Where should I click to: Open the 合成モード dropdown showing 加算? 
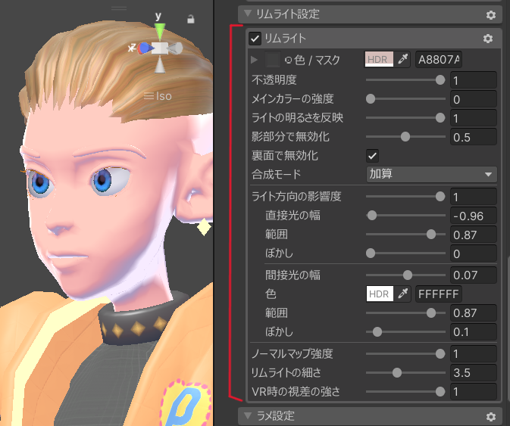[x=430, y=174]
